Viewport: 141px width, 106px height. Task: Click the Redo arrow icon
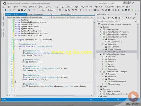34,10
